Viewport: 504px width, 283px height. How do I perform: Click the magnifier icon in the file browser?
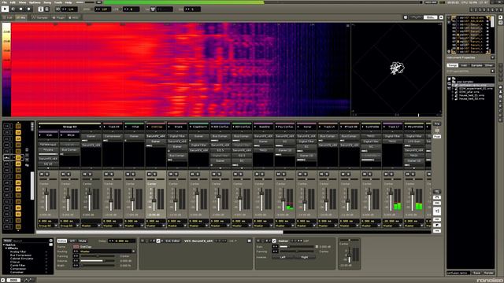coord(449,84)
